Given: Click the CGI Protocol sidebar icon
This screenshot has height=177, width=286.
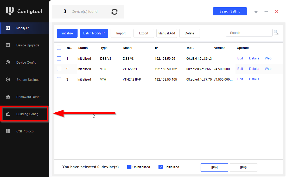Looking at the screenshot, I should pos(8,131).
